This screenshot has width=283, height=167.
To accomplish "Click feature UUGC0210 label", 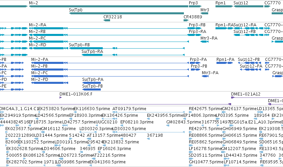I will click(x=106, y=122).
